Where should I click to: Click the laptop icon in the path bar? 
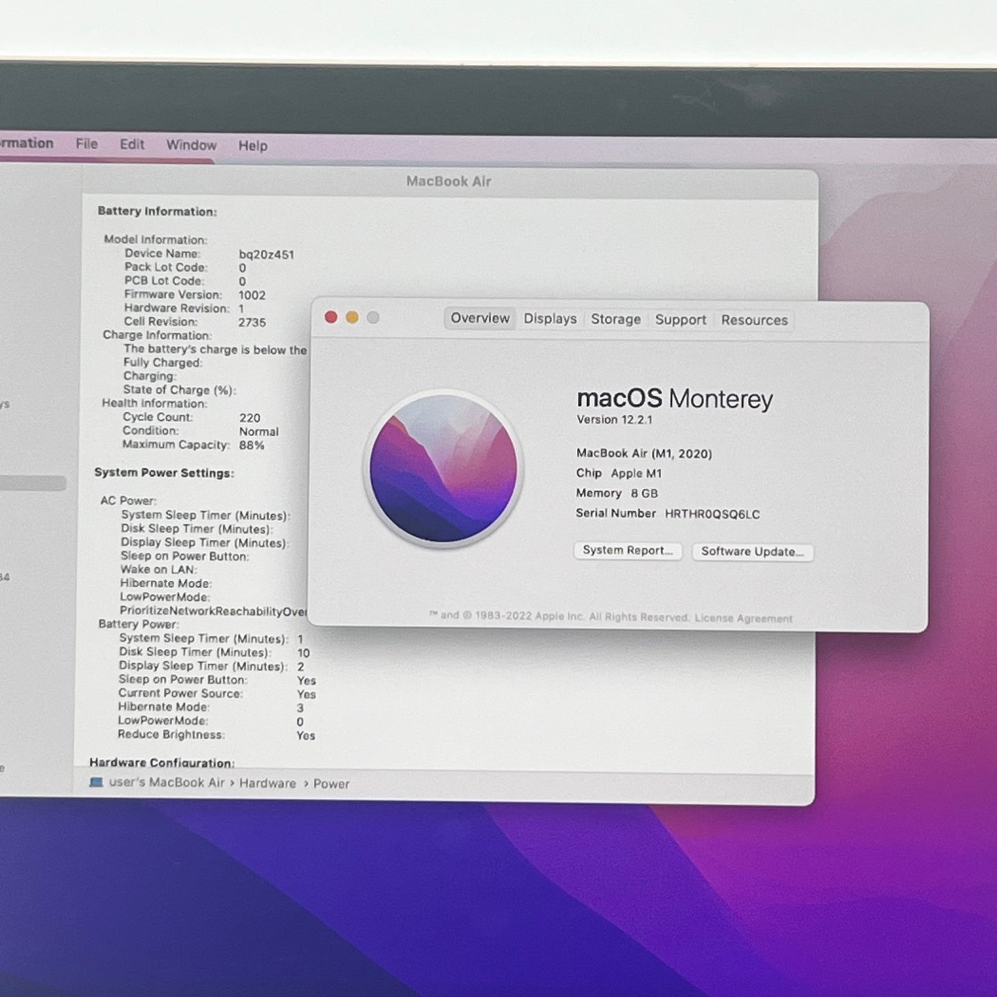click(97, 782)
